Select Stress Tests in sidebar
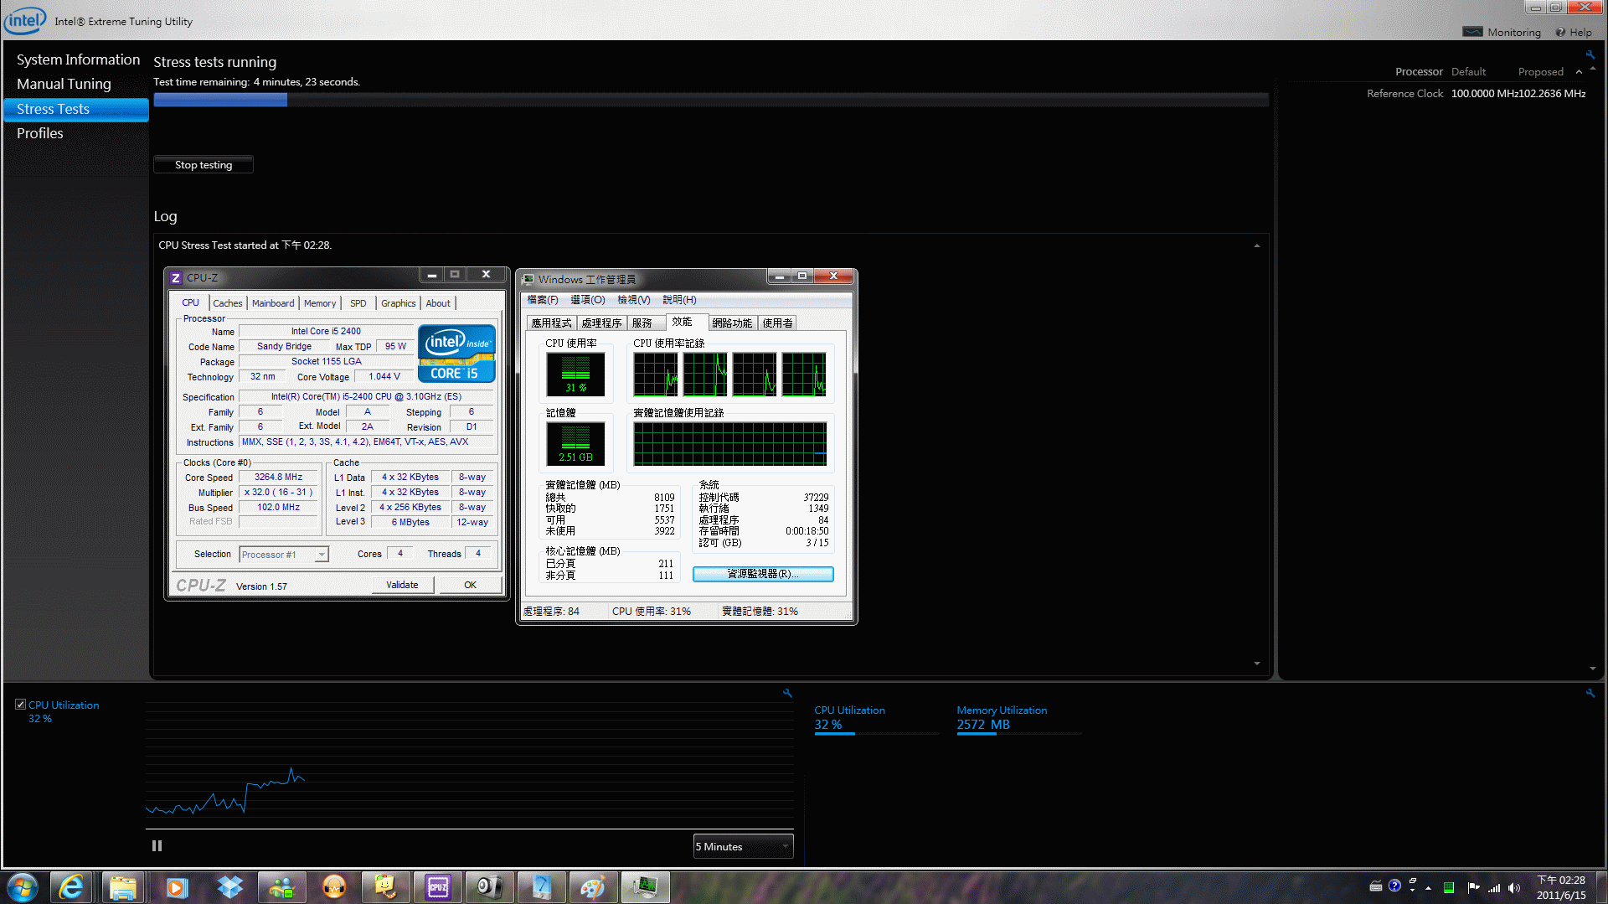The height and width of the screenshot is (904, 1608). (76, 109)
